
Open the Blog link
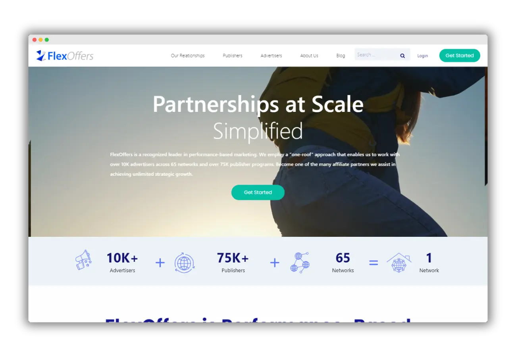(x=341, y=56)
